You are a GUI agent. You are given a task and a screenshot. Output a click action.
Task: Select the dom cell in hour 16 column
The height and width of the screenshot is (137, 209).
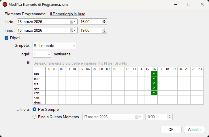(x=154, y=102)
